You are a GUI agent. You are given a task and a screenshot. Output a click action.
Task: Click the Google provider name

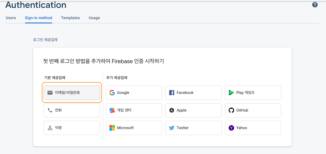tap(123, 93)
